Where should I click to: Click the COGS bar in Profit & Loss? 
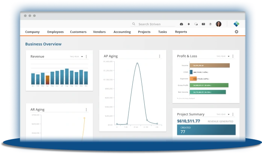191,72
